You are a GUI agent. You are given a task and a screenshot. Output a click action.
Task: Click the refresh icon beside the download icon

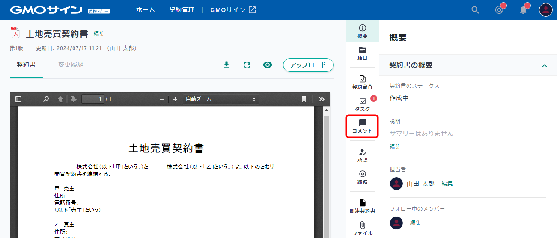[x=247, y=65]
